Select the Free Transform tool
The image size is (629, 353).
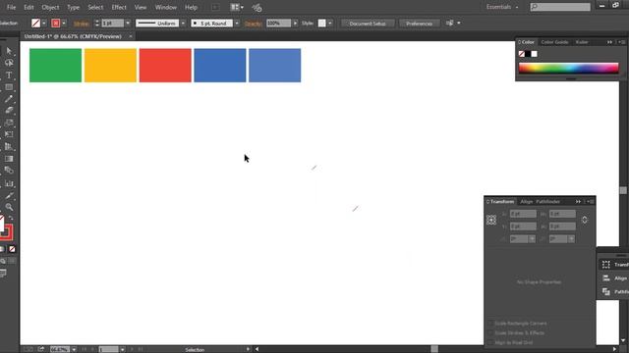[9, 134]
